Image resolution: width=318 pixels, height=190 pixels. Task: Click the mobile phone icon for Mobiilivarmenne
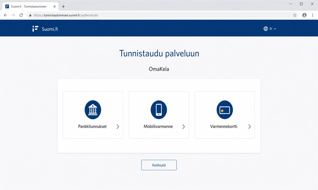(x=159, y=110)
